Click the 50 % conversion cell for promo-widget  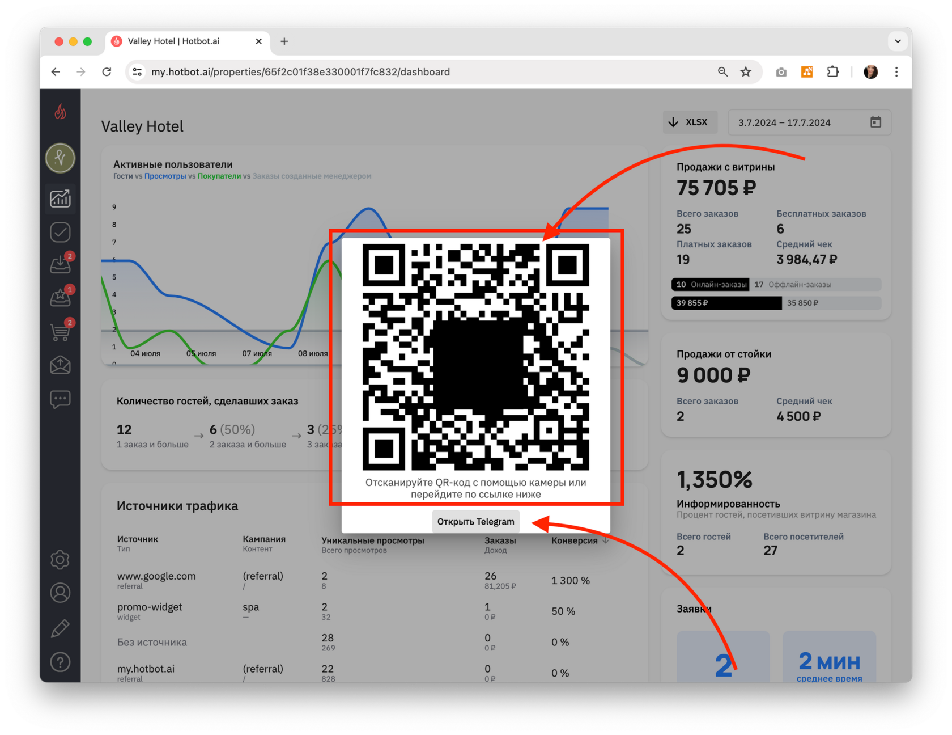563,611
